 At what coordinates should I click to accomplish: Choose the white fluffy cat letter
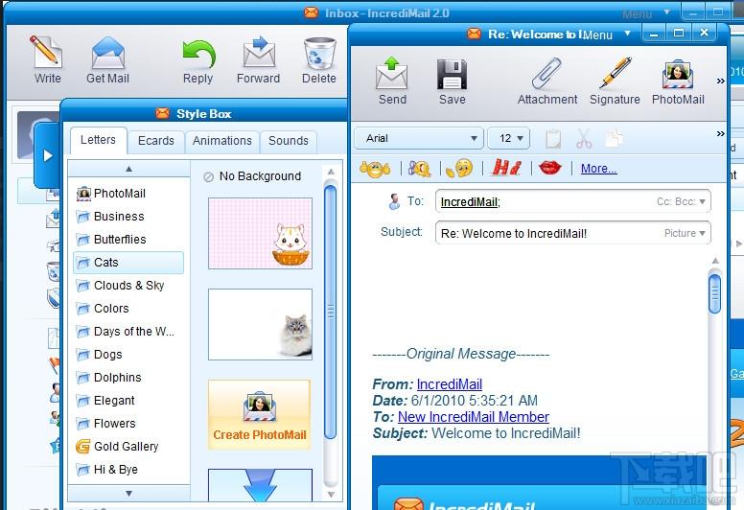(260, 325)
